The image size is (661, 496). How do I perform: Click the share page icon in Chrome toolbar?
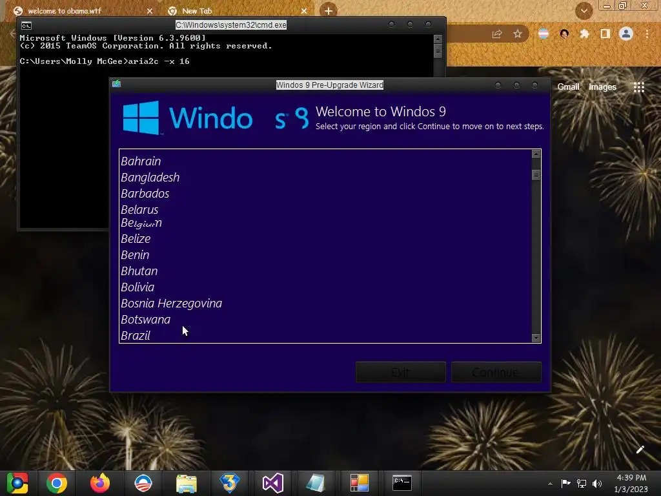(497, 34)
